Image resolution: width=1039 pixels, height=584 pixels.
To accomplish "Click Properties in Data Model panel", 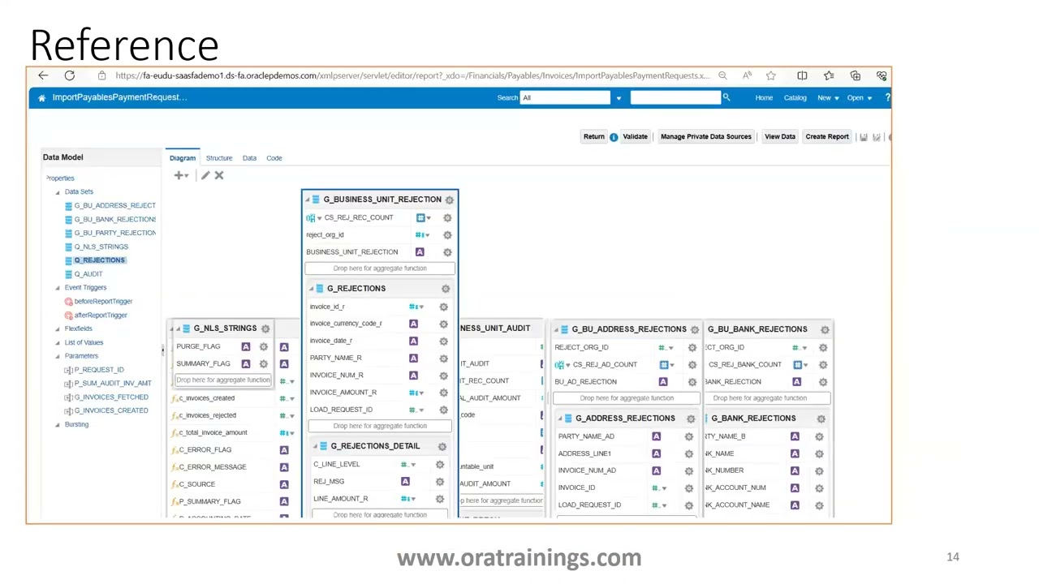I will tap(60, 178).
